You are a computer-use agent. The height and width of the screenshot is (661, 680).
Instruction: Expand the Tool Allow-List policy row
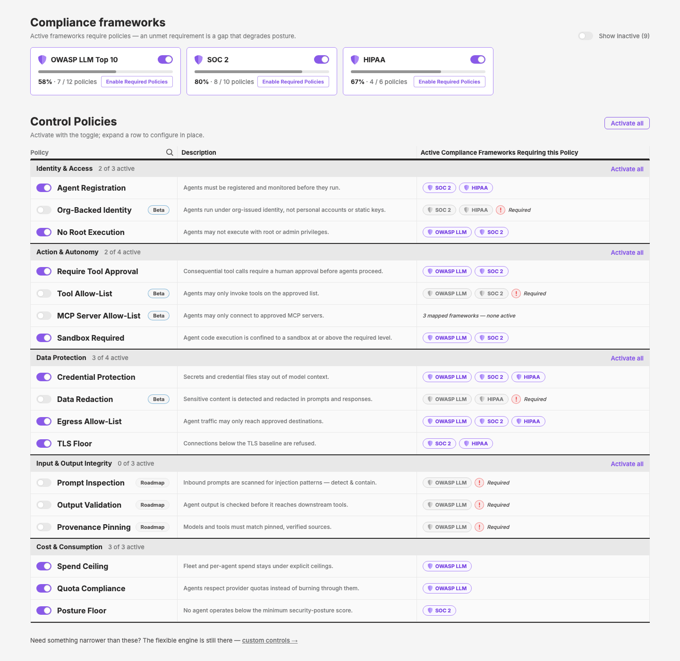[340, 293]
